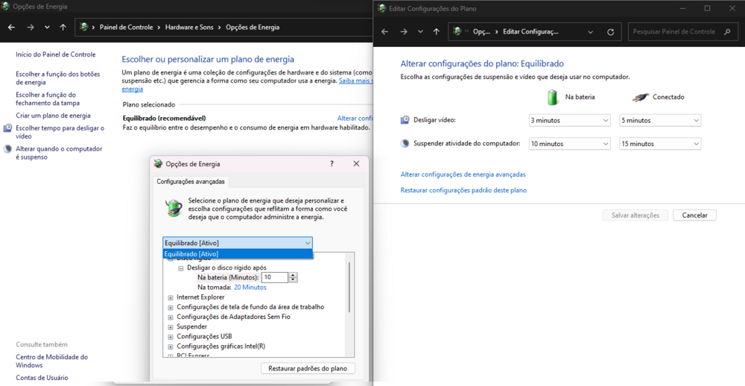Collapse the Desligar o disco rígido após node
The width and height of the screenshot is (745, 386).
[181, 268]
